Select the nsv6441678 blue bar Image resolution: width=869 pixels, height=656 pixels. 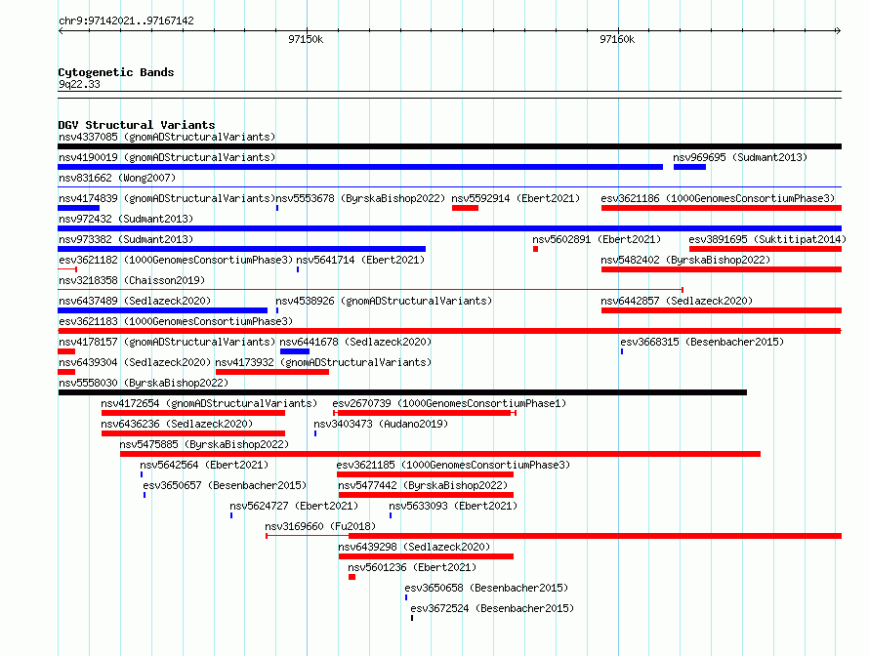pos(295,351)
